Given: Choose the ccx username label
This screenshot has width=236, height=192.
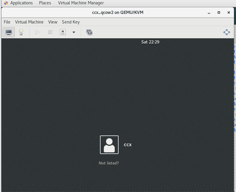Looking at the screenshot, I should [128, 145].
